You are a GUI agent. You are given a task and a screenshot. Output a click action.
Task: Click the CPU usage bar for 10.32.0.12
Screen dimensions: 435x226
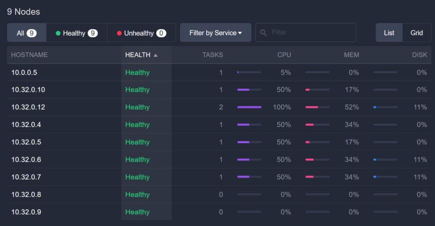point(249,107)
